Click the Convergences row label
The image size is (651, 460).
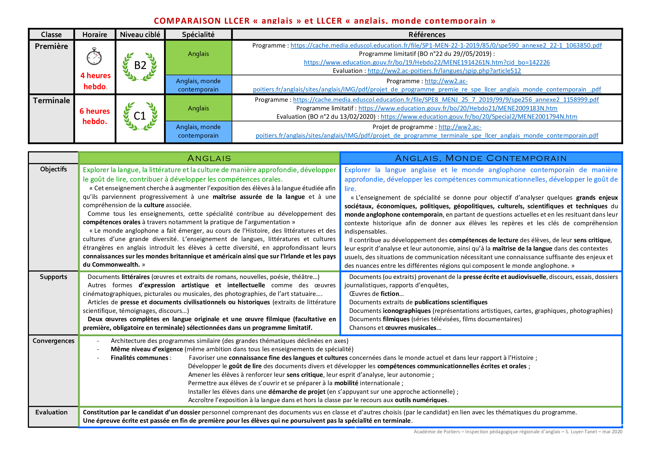click(53, 341)
